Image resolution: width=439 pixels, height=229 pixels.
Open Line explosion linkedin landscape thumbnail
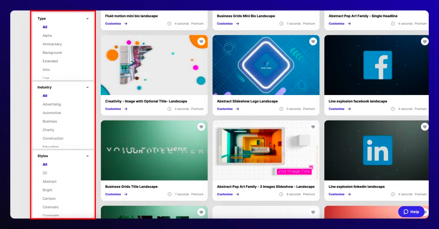click(377, 150)
